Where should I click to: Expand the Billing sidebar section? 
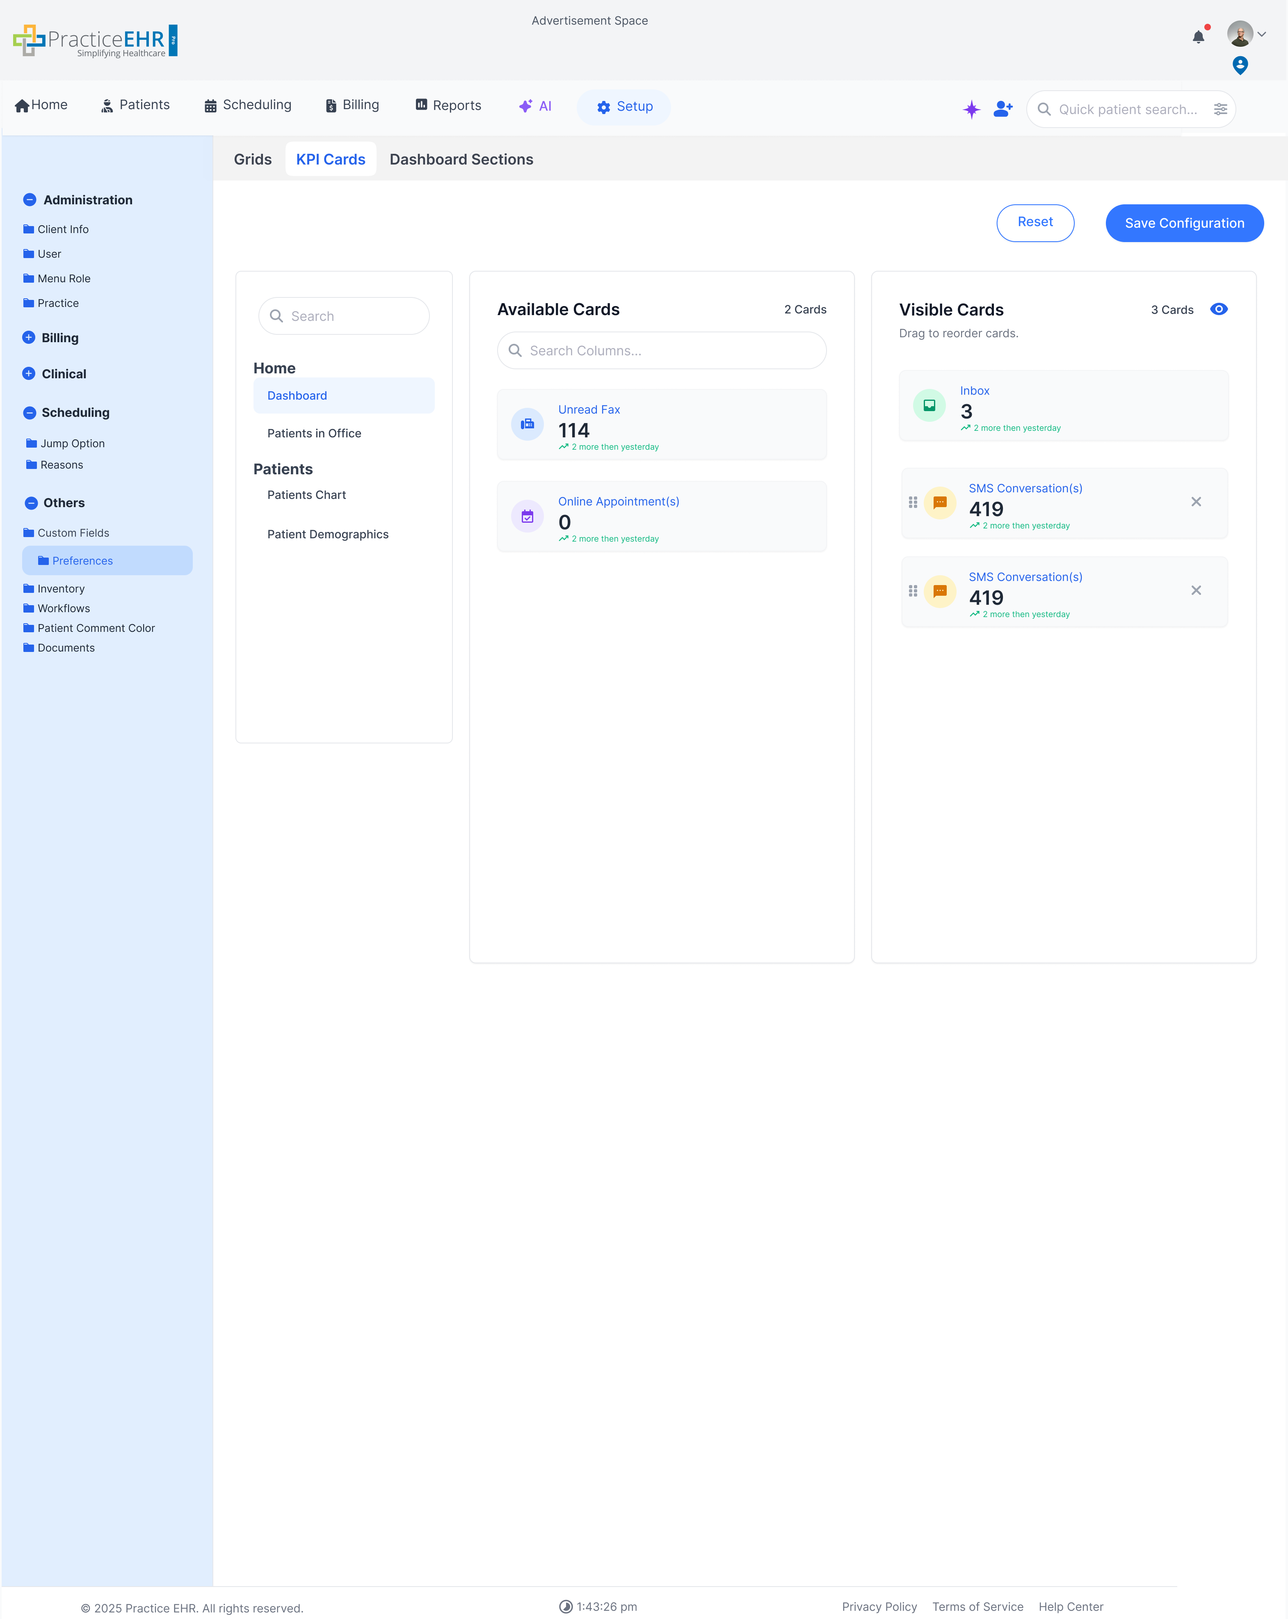29,337
